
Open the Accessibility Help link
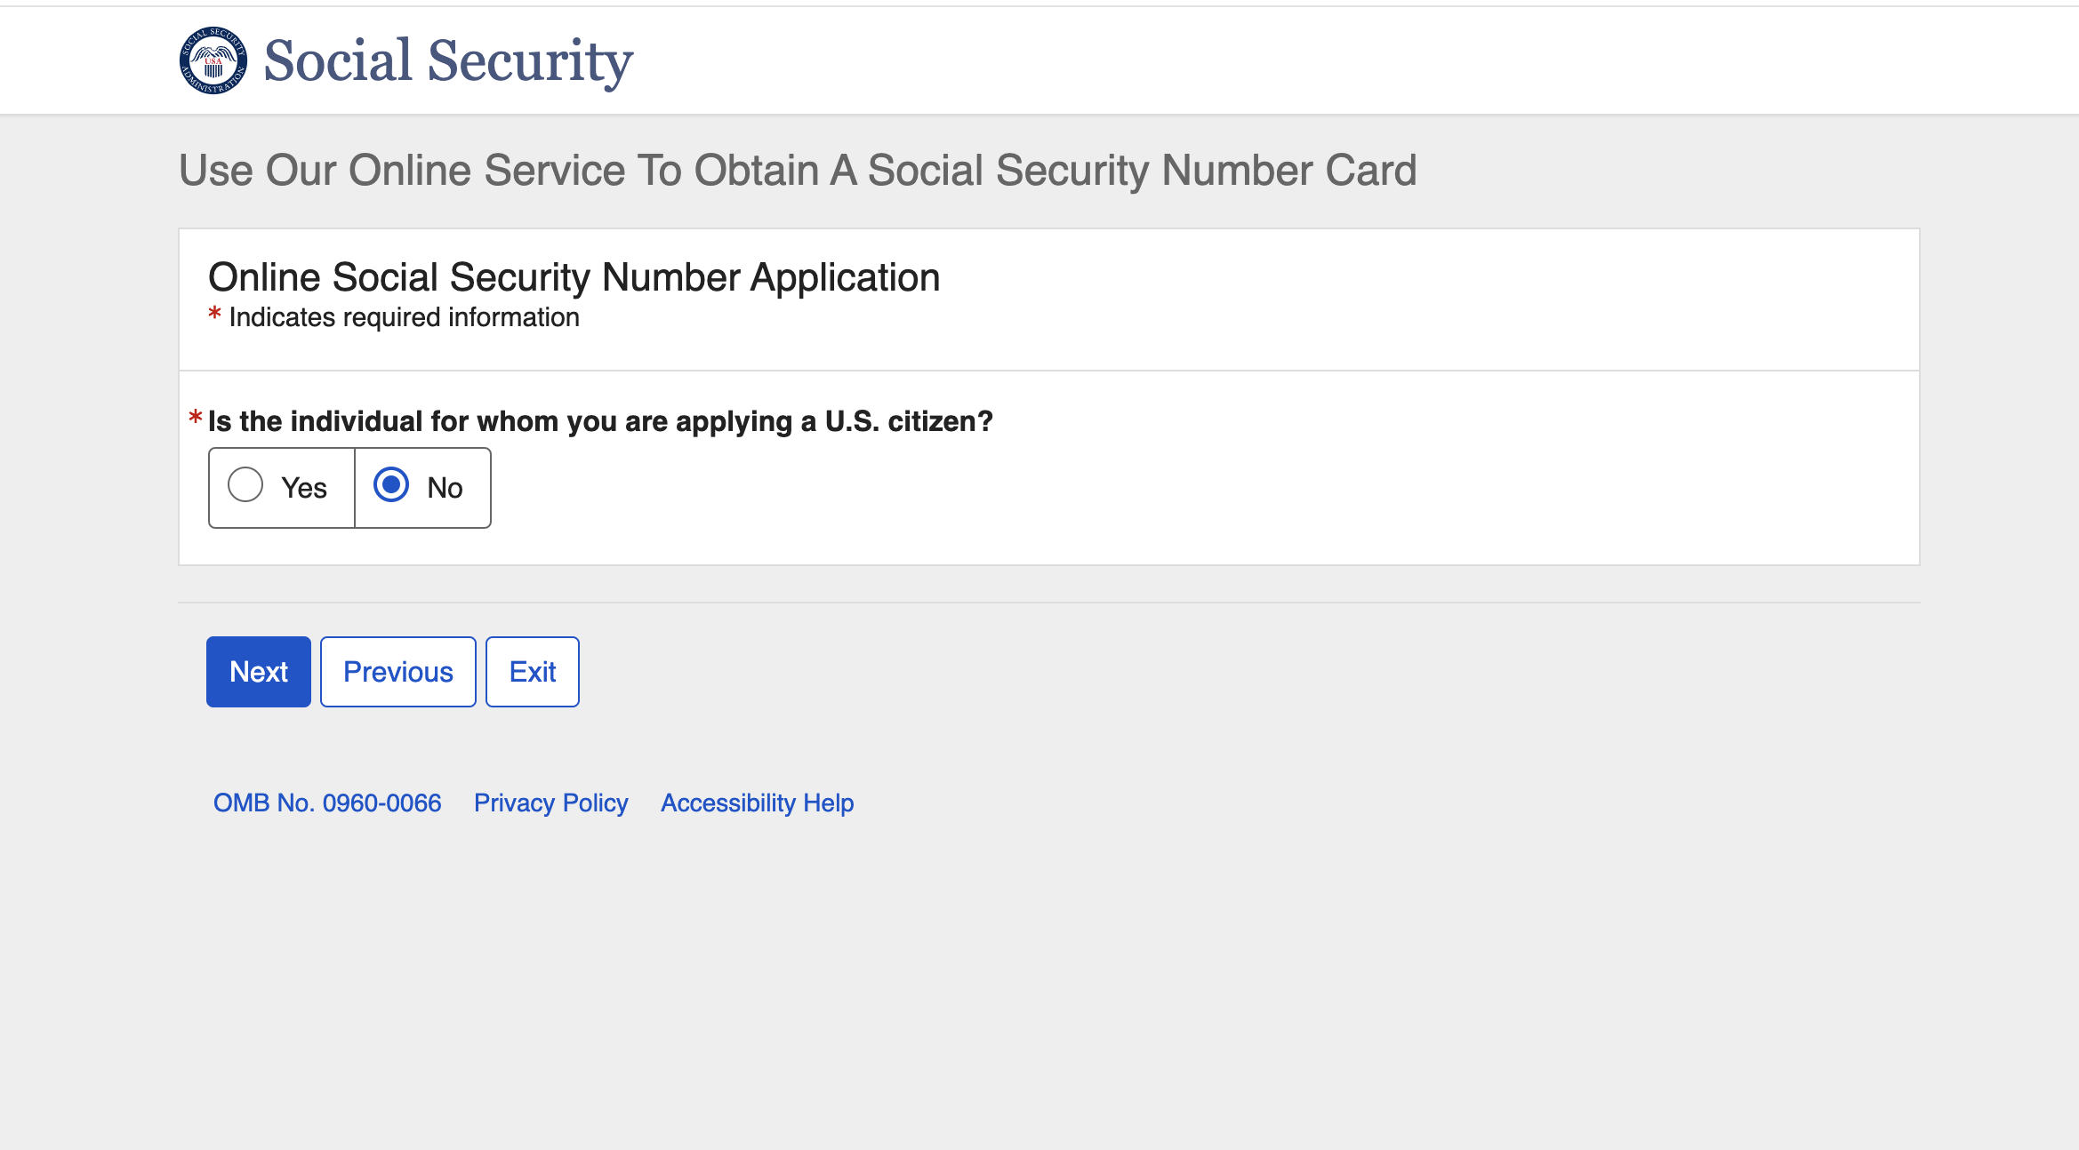[758, 803]
